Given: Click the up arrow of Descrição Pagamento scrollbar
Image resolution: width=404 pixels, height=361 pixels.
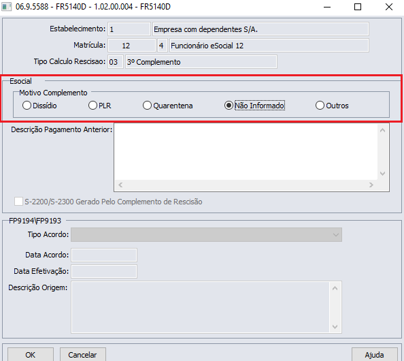Looking at the screenshot, I should (383, 130).
